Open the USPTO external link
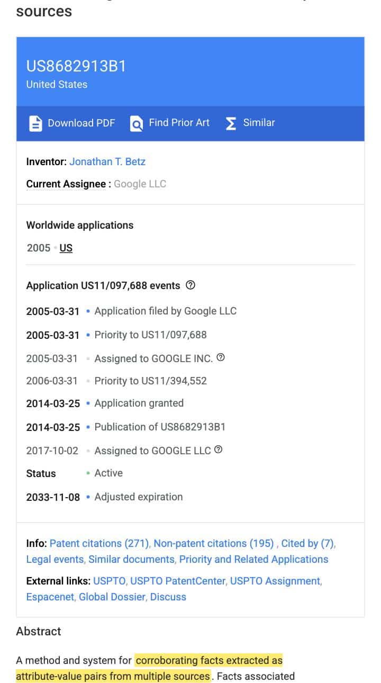This screenshot has width=381, height=683. 110,581
